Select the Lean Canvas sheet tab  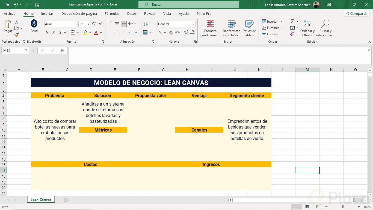tap(41, 200)
